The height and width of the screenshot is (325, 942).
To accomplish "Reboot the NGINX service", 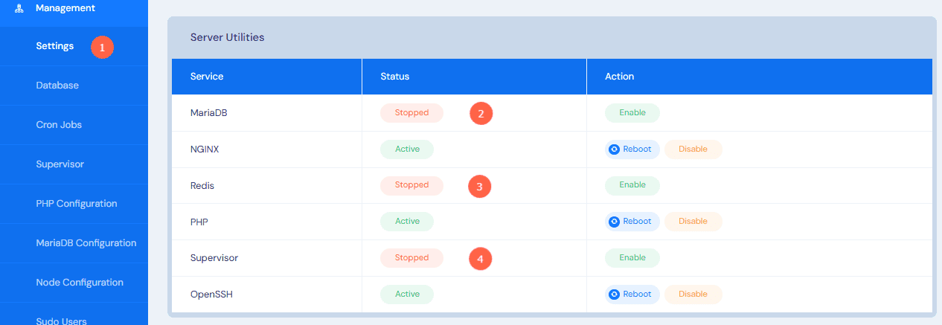I will (632, 149).
